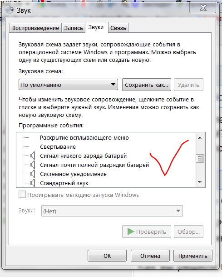Switch to the Связь tab
The width and height of the screenshot is (222, 277).
point(118,28)
